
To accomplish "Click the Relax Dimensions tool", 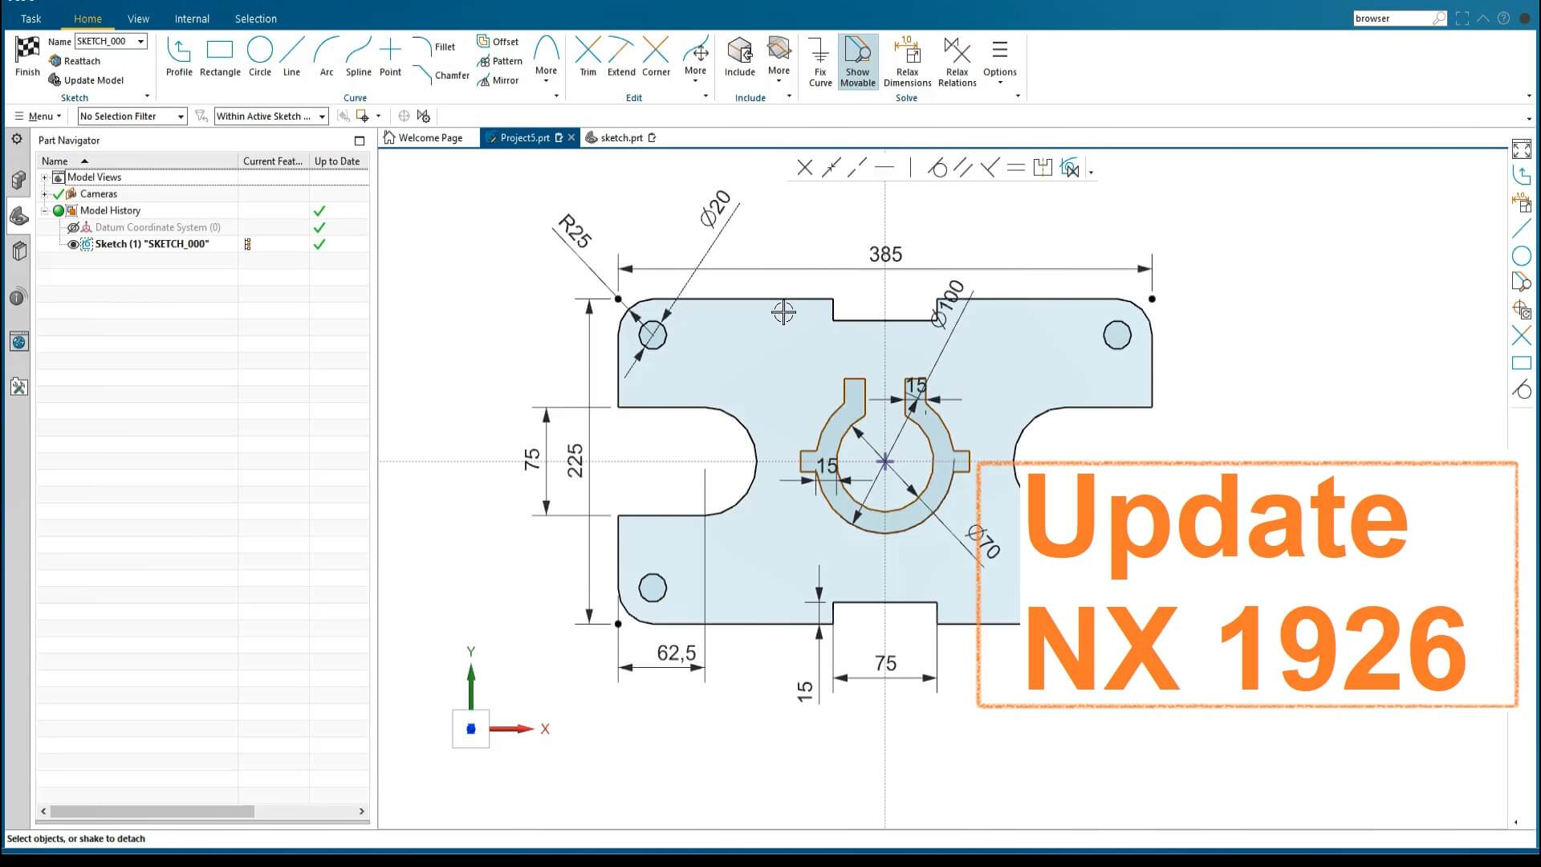I will tap(907, 62).
